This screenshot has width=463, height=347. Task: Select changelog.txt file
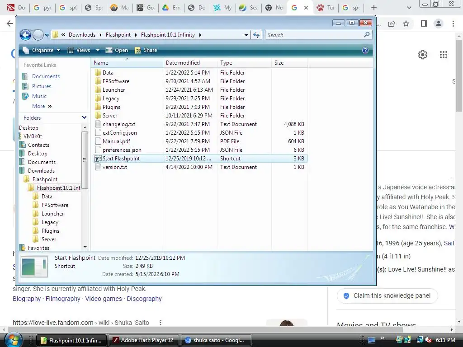coord(119,124)
